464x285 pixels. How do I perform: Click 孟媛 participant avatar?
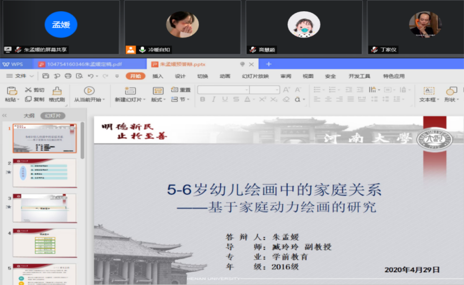[61, 25]
